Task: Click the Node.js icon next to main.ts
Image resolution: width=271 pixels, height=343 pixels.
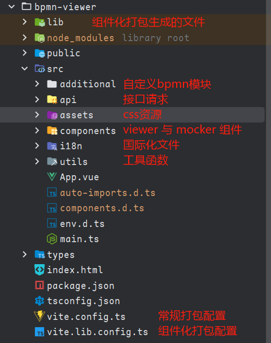Action: coord(52,239)
